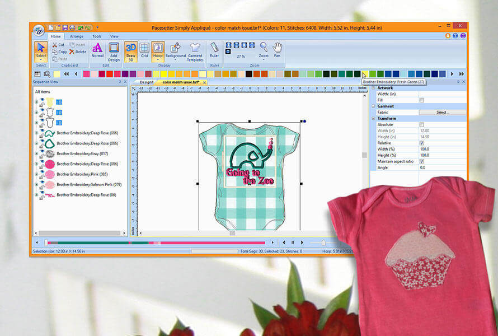The width and height of the screenshot is (498, 336).
Task: Select the color match issue.brf document tab
Action: [181, 82]
